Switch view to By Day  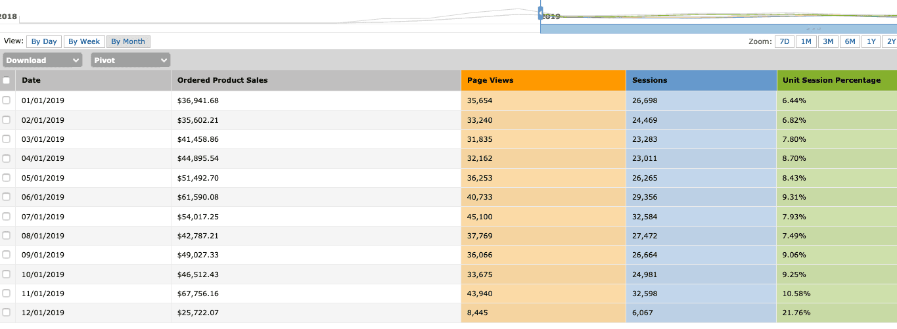[45, 41]
